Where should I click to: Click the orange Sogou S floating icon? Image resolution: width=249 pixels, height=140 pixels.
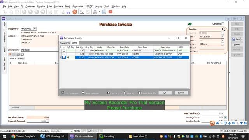point(212,123)
